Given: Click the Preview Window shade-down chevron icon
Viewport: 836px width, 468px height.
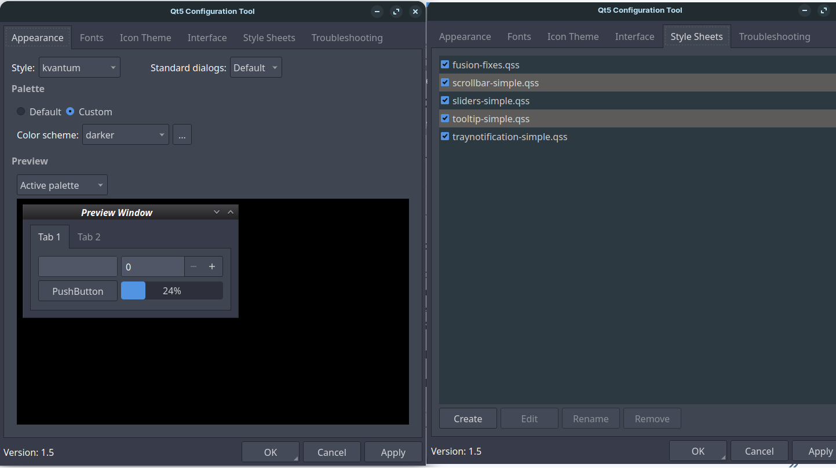Looking at the screenshot, I should coord(217,212).
